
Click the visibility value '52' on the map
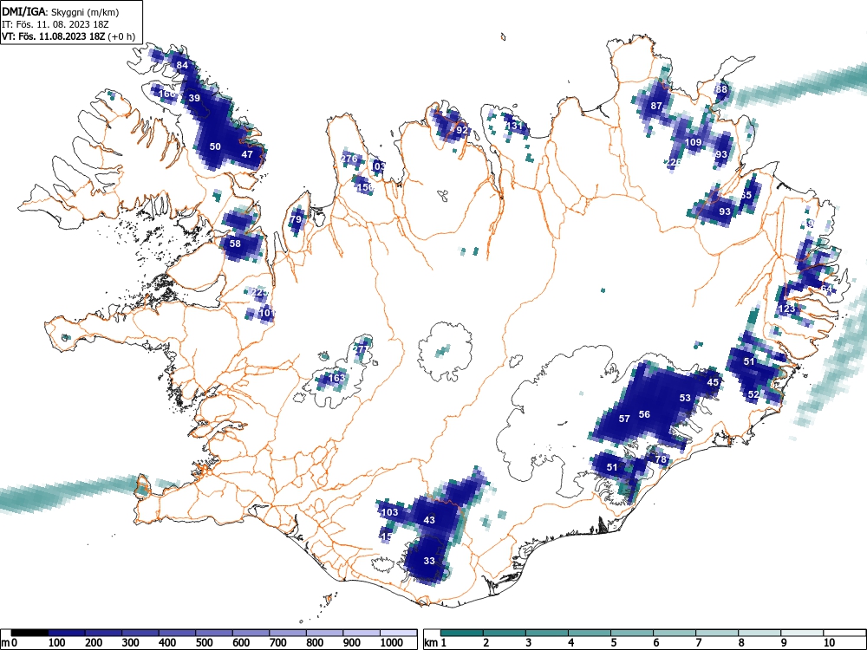click(x=753, y=394)
